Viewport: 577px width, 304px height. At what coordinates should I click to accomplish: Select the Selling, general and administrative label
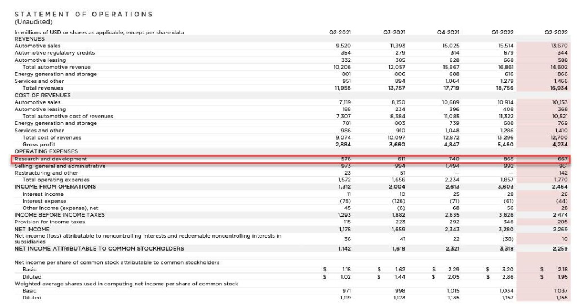click(60, 166)
